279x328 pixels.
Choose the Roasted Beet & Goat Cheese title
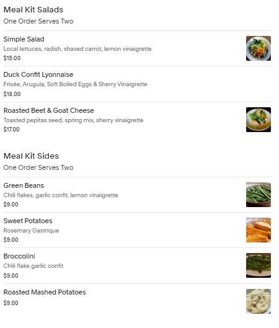[x=49, y=110]
